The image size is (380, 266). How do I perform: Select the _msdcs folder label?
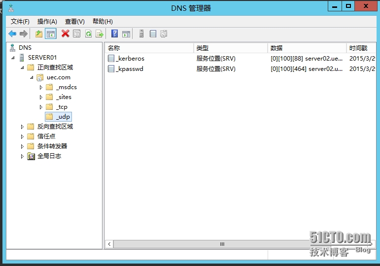coord(66,87)
